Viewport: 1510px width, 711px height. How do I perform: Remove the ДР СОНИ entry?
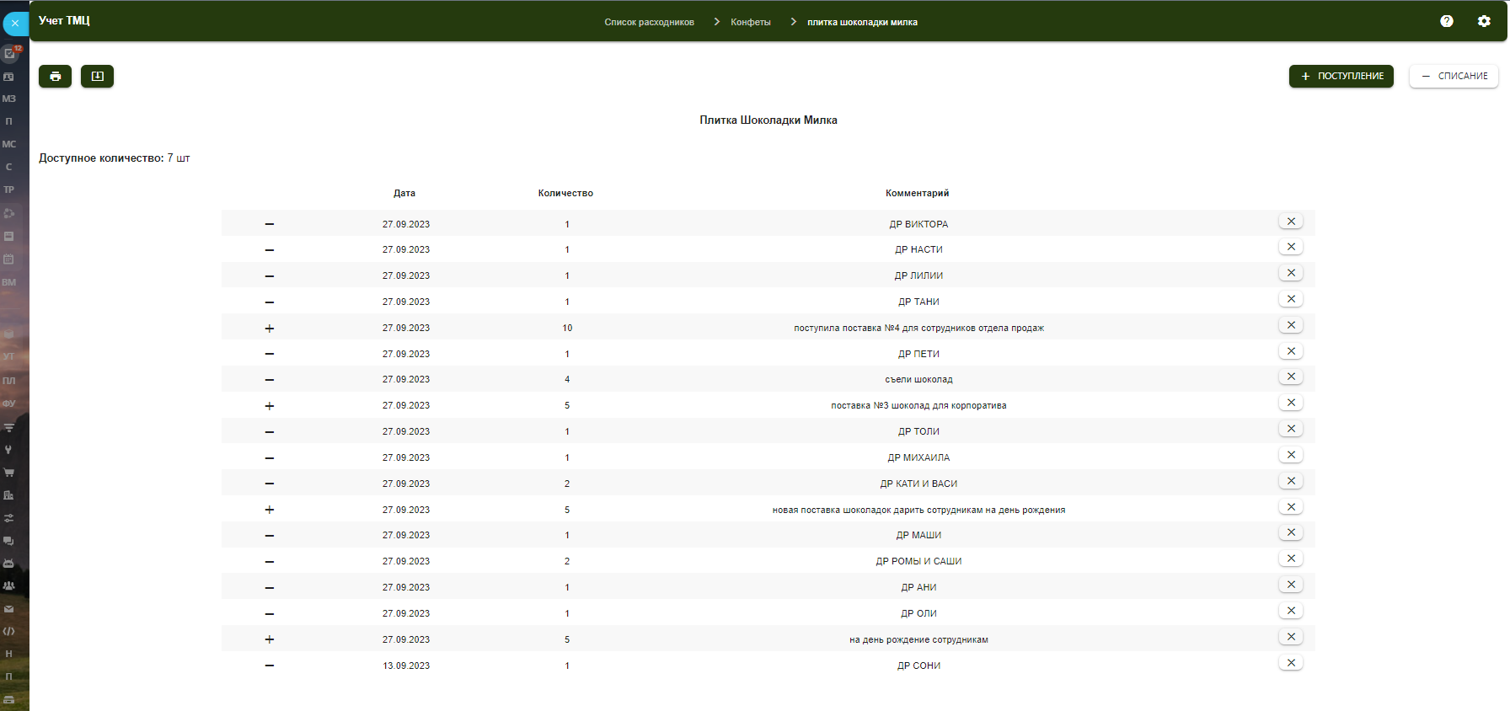[1290, 663]
